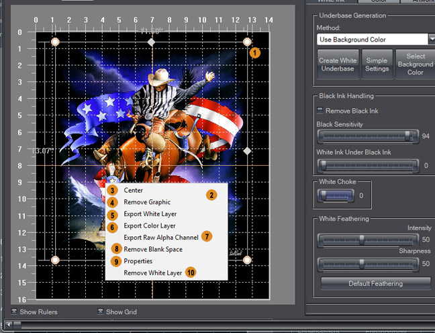Choose Center from the context menu
Image resolution: width=435 pixels, height=333 pixels.
click(x=133, y=191)
